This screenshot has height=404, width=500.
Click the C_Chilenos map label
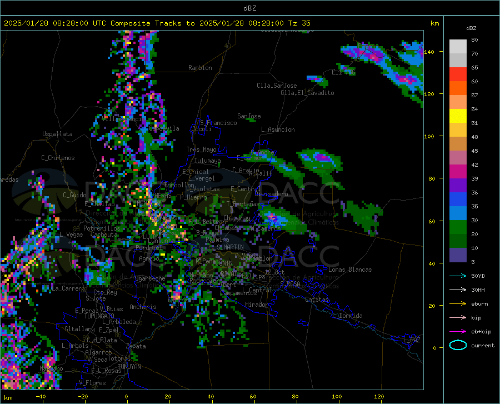point(58,158)
